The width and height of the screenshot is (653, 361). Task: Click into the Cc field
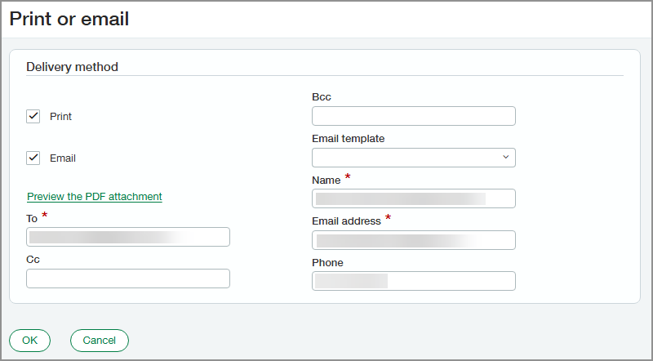tap(128, 279)
